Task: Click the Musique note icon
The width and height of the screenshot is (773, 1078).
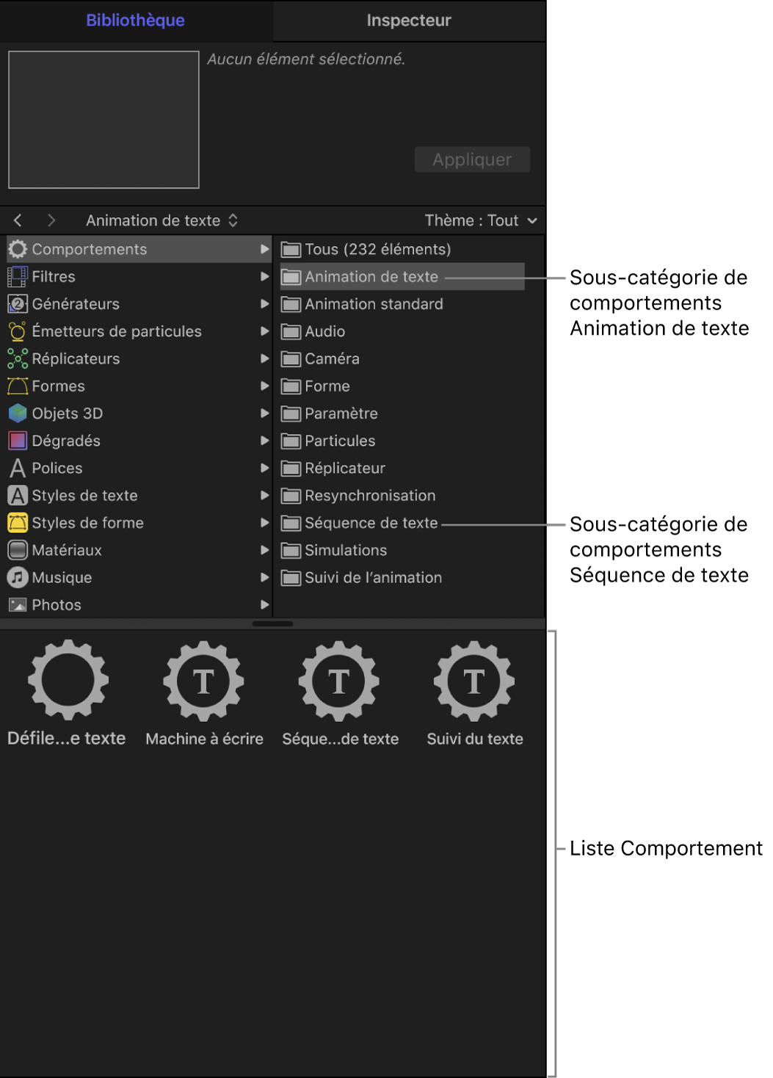Action: (x=18, y=577)
